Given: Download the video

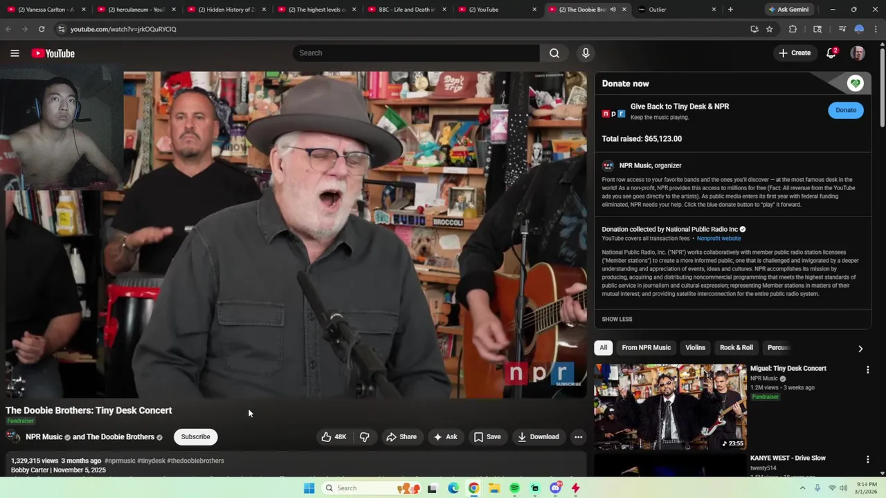Looking at the screenshot, I should coord(538,436).
